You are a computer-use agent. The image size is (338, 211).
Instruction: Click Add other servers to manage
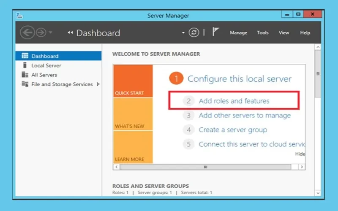(245, 115)
